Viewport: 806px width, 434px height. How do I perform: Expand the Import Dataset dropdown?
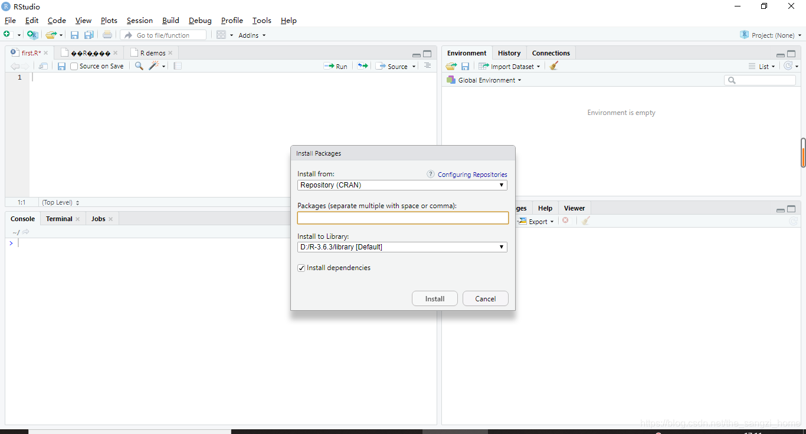coord(509,67)
